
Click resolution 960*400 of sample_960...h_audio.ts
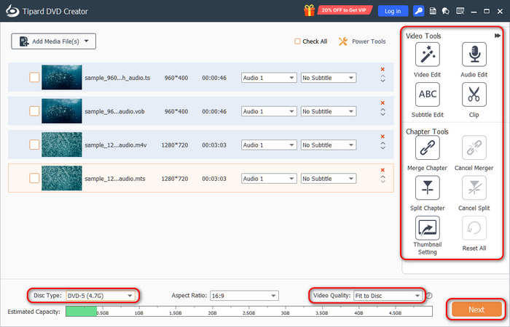click(176, 78)
